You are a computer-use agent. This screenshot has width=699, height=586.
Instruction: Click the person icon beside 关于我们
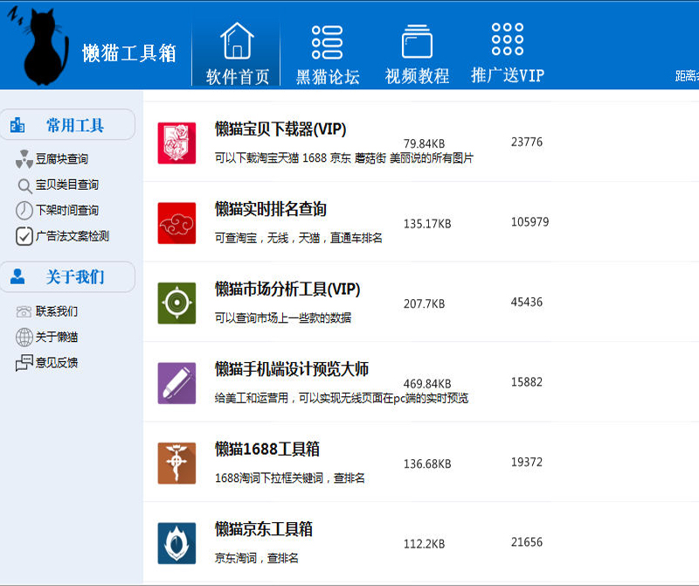(17, 276)
